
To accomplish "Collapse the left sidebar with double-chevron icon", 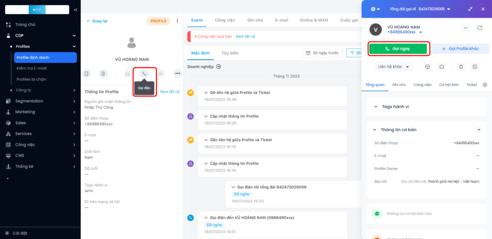I will [x=75, y=10].
